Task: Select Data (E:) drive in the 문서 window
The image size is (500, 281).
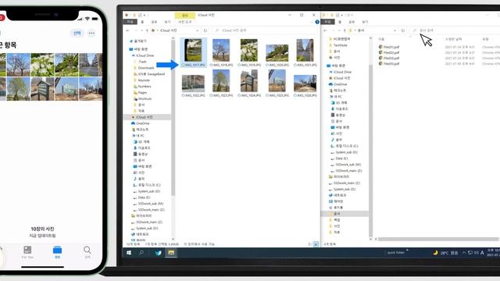Action: (339, 158)
